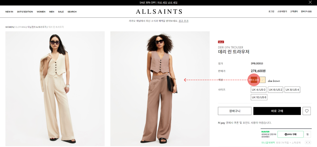Click the Naver 찜 button

point(307,134)
